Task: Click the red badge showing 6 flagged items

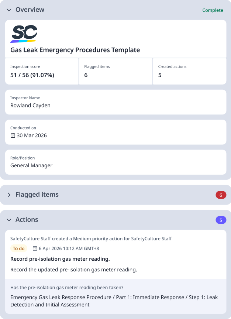Action: pyautogui.click(x=221, y=195)
